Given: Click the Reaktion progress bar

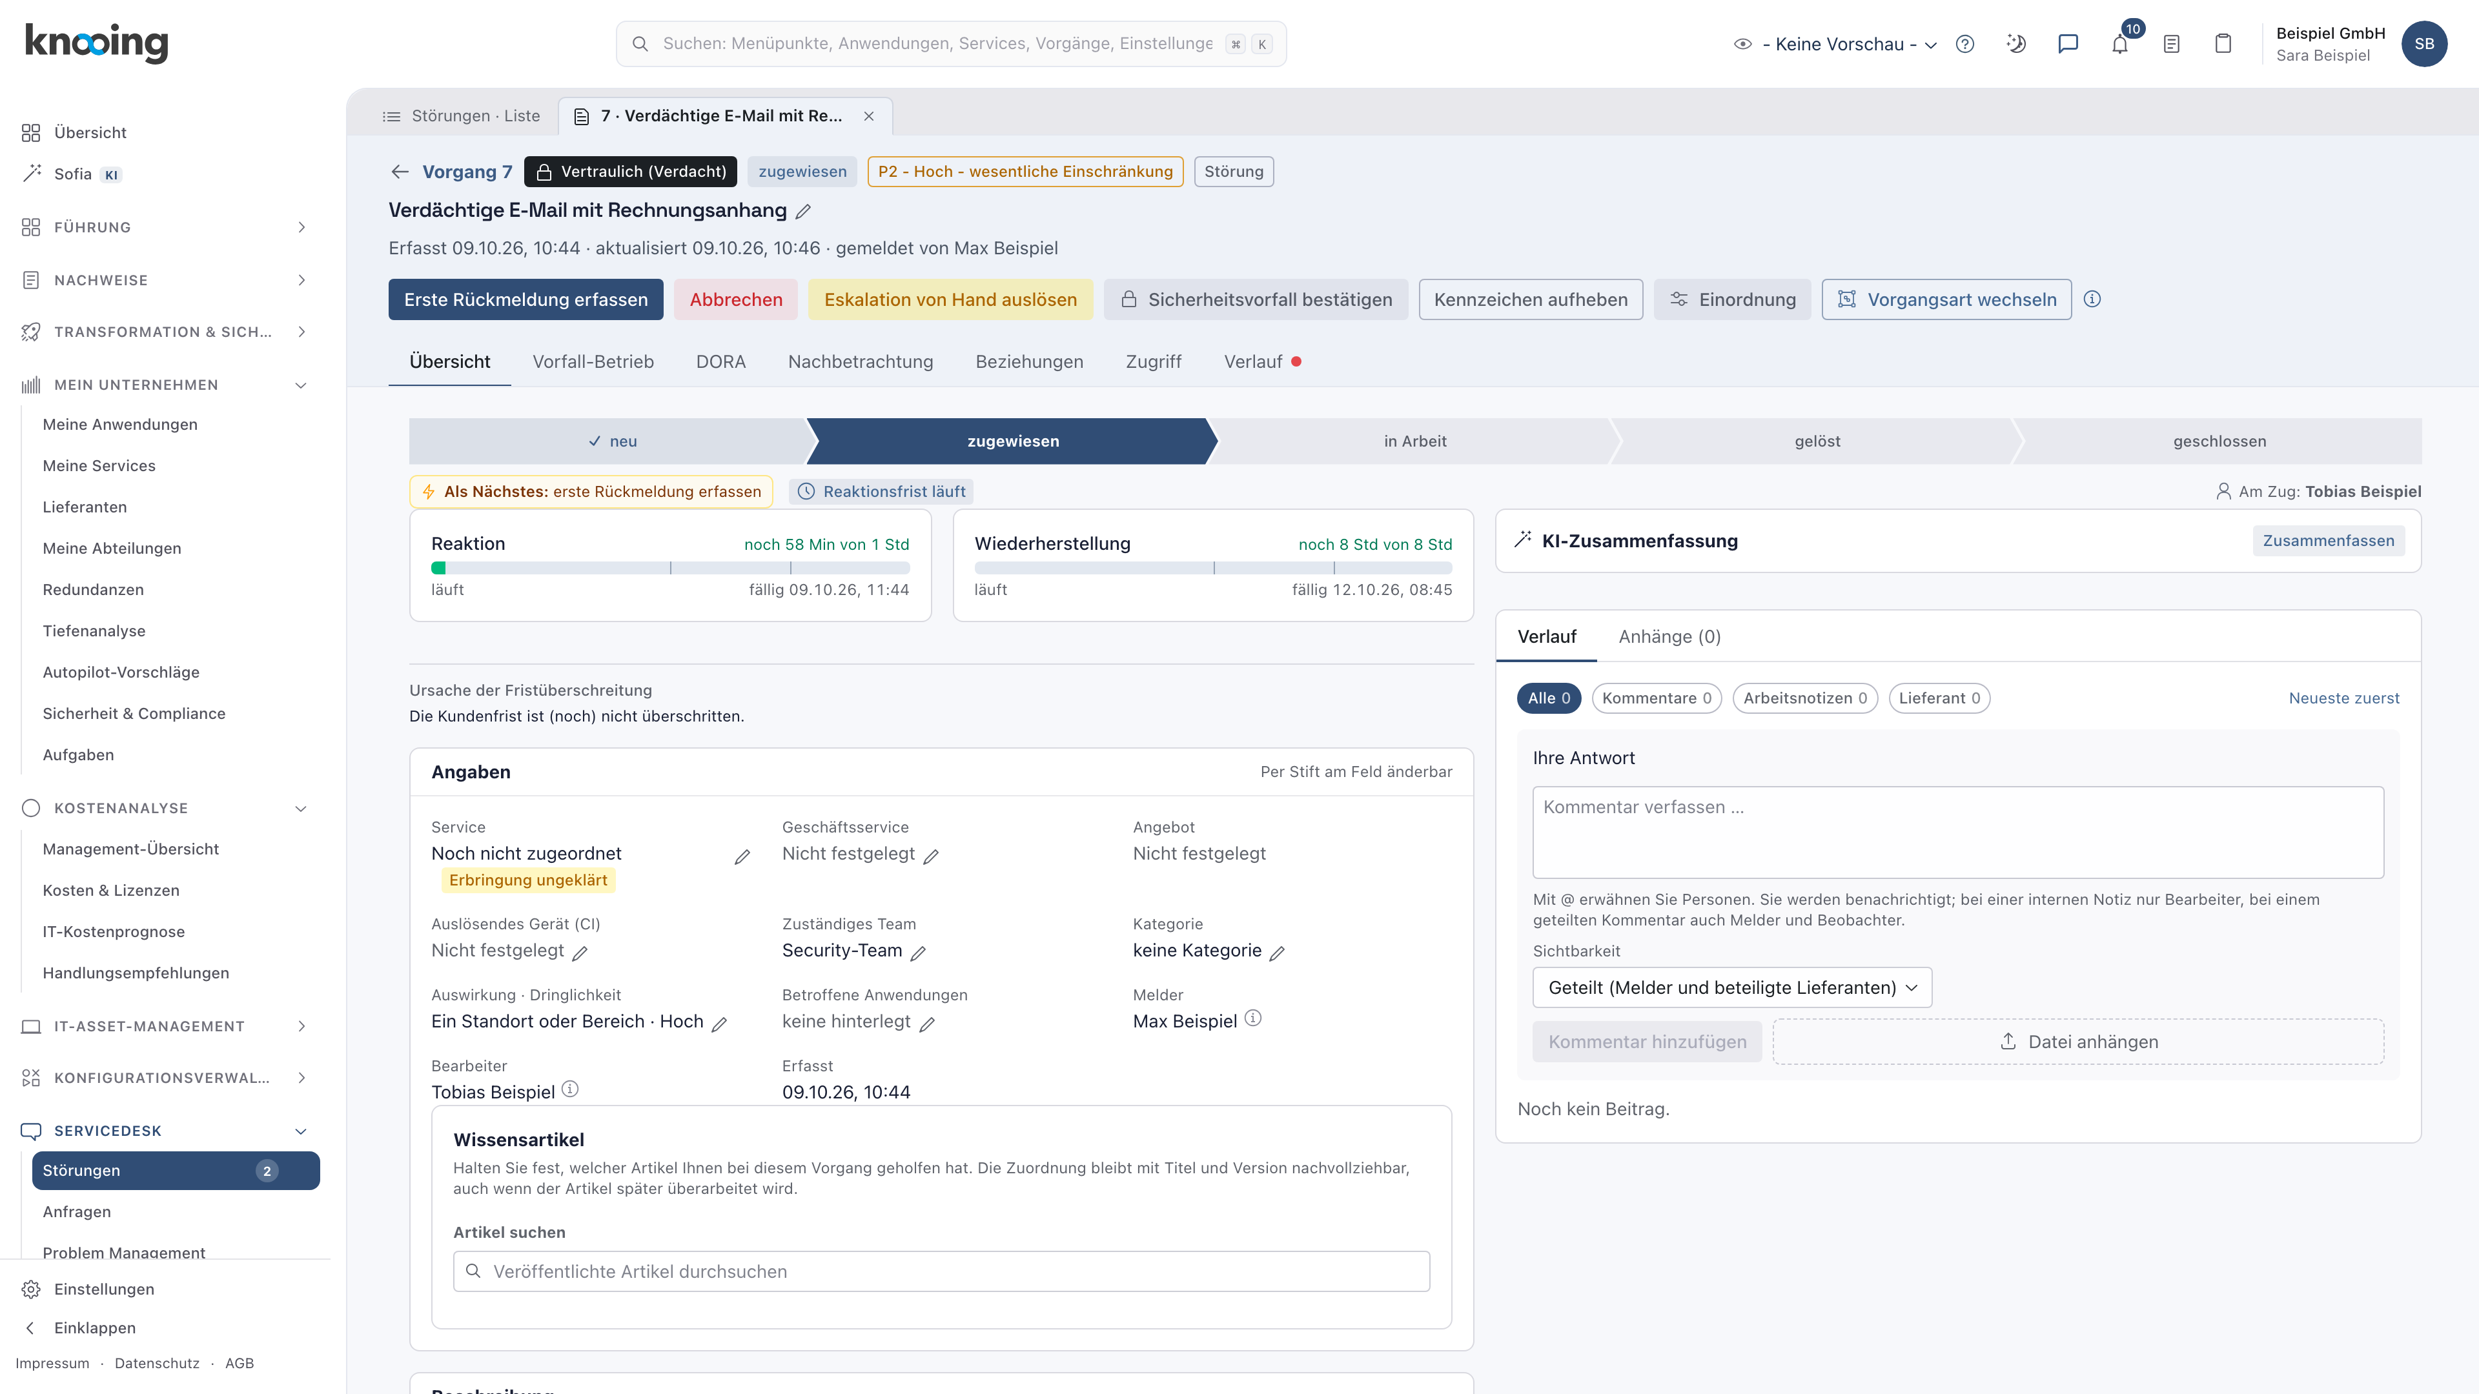Looking at the screenshot, I should 670,569.
